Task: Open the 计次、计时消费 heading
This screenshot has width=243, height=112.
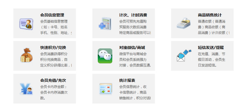Action: pos(133,15)
